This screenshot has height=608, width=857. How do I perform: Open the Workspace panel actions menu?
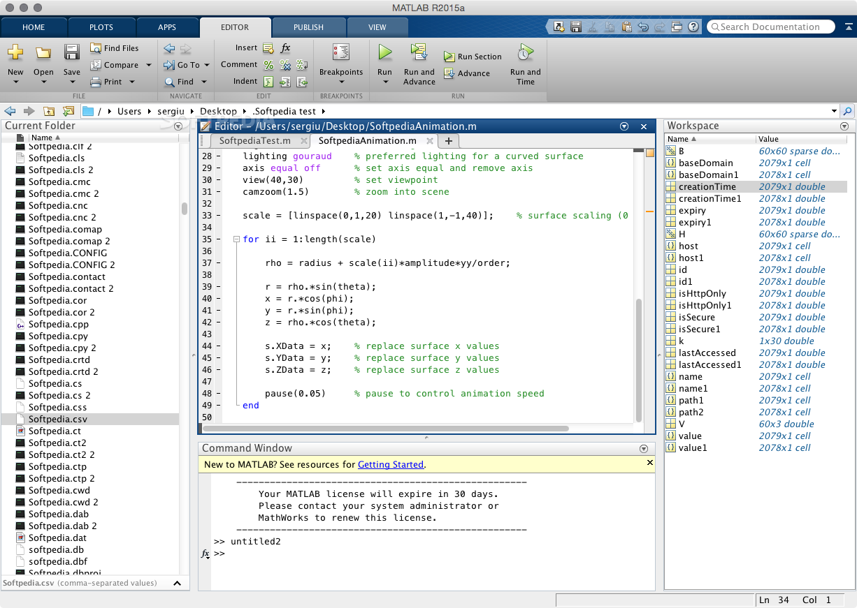844,126
